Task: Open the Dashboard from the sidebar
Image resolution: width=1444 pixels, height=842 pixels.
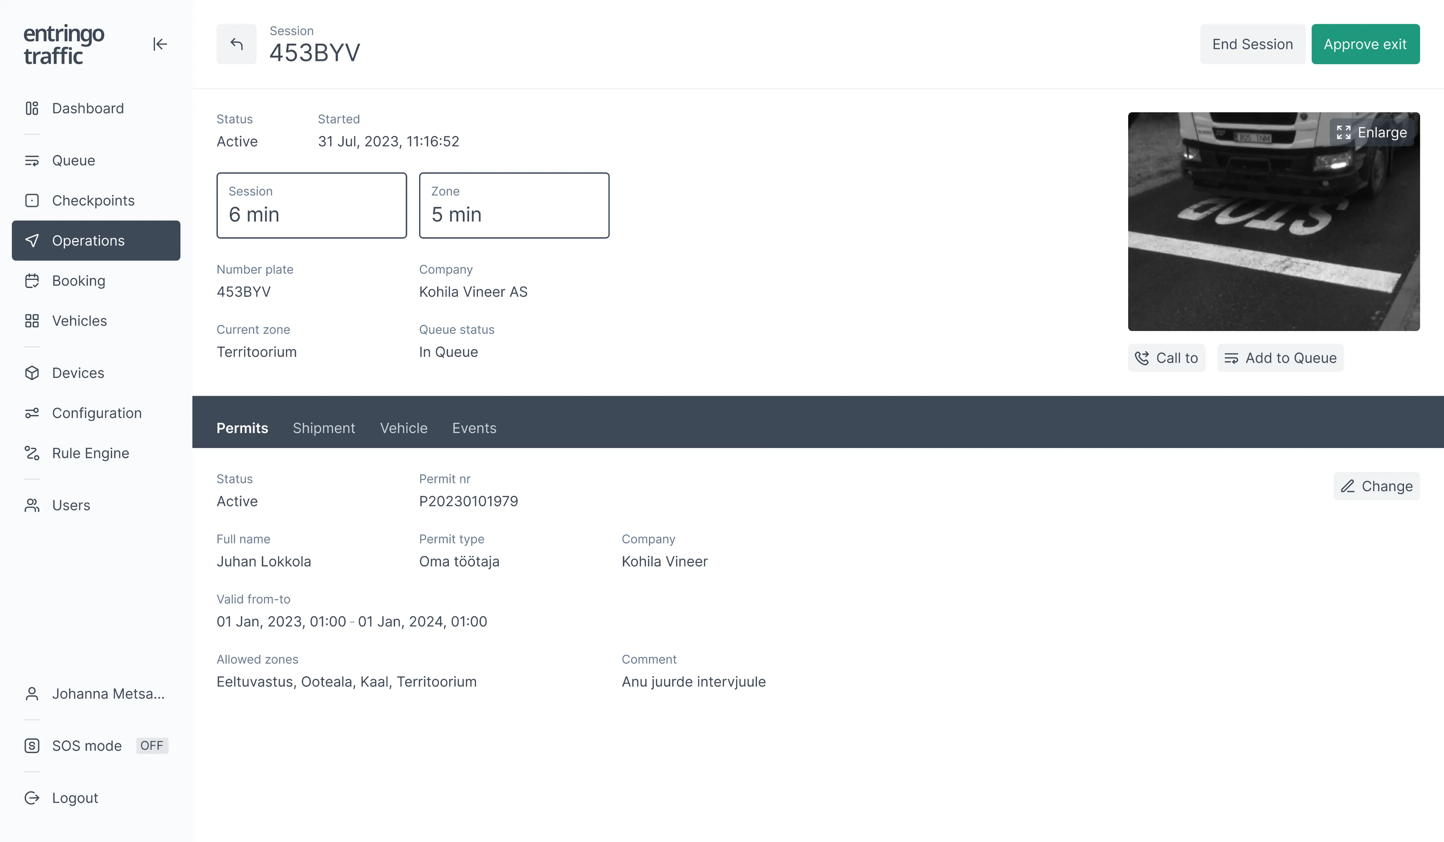Action: click(32, 108)
